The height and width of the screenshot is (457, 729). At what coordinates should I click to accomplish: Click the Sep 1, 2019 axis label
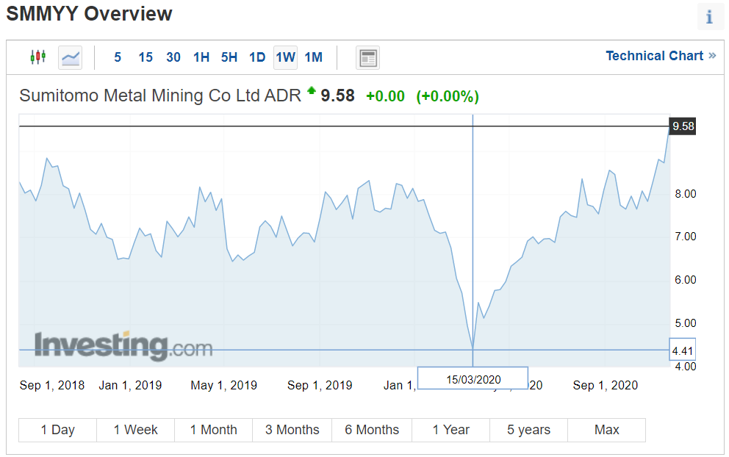point(320,386)
